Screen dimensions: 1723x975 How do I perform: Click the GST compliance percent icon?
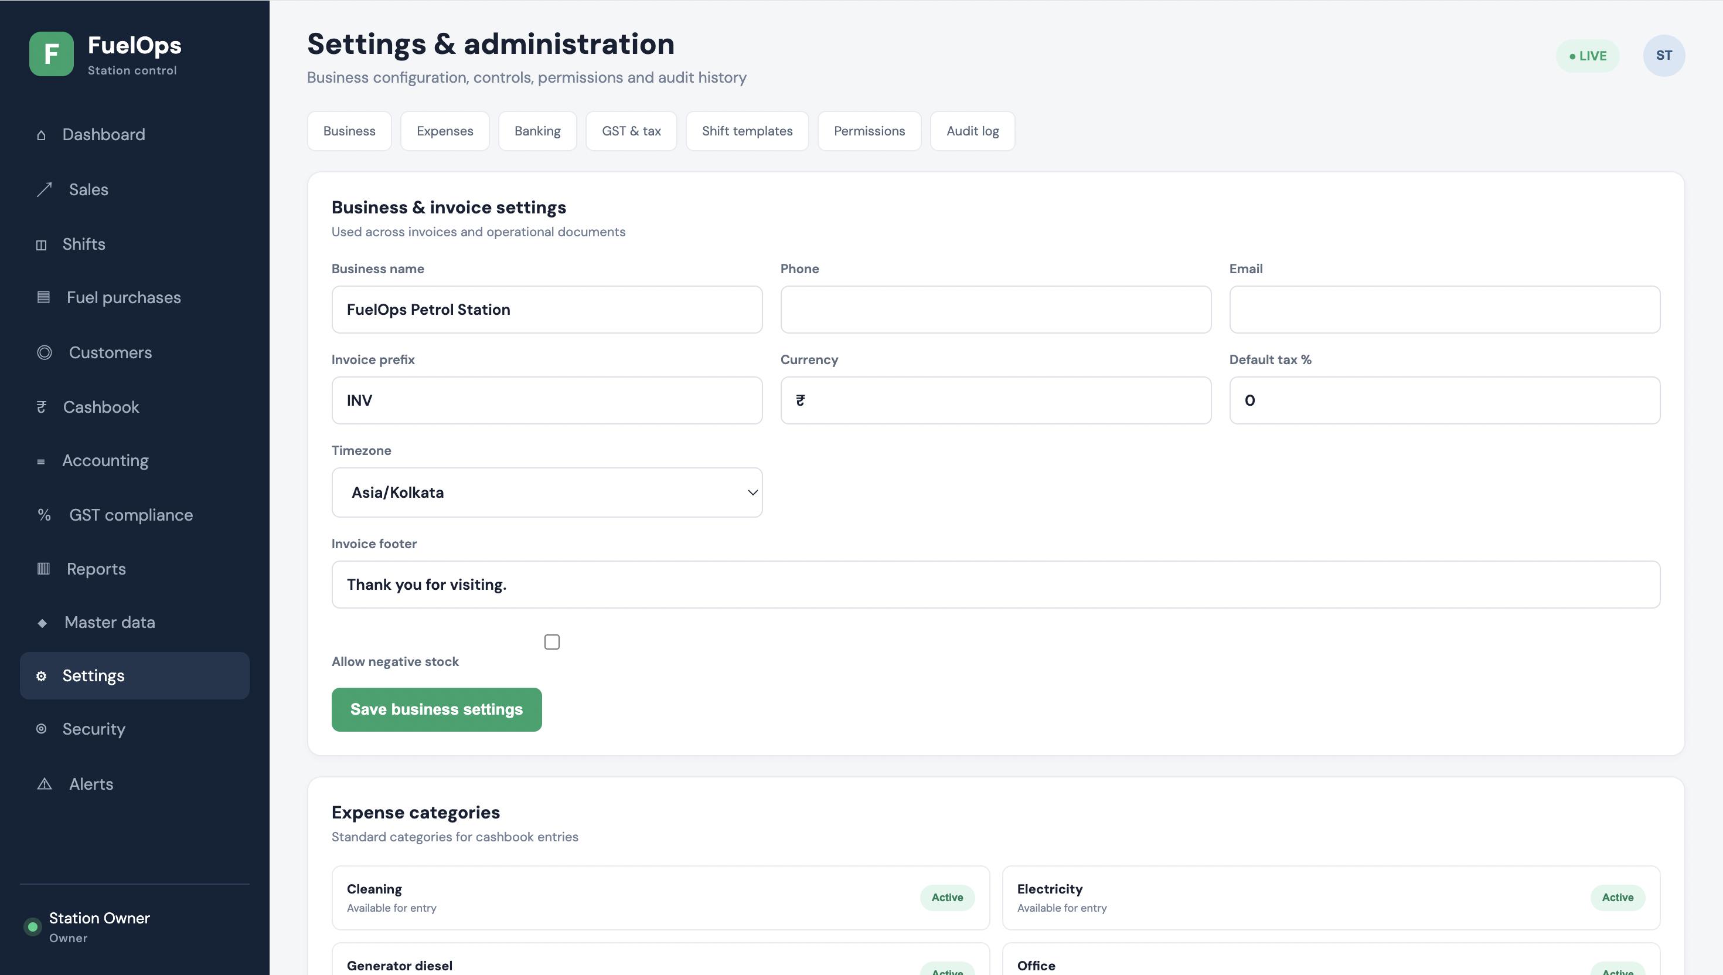pos(44,515)
